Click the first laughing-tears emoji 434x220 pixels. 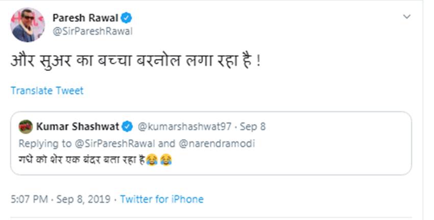click(152, 160)
